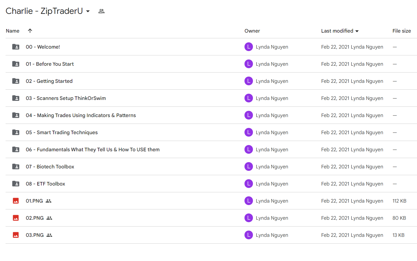The width and height of the screenshot is (417, 261).
Task: Click the image file icon for 01.PNG
Action: [16, 201]
